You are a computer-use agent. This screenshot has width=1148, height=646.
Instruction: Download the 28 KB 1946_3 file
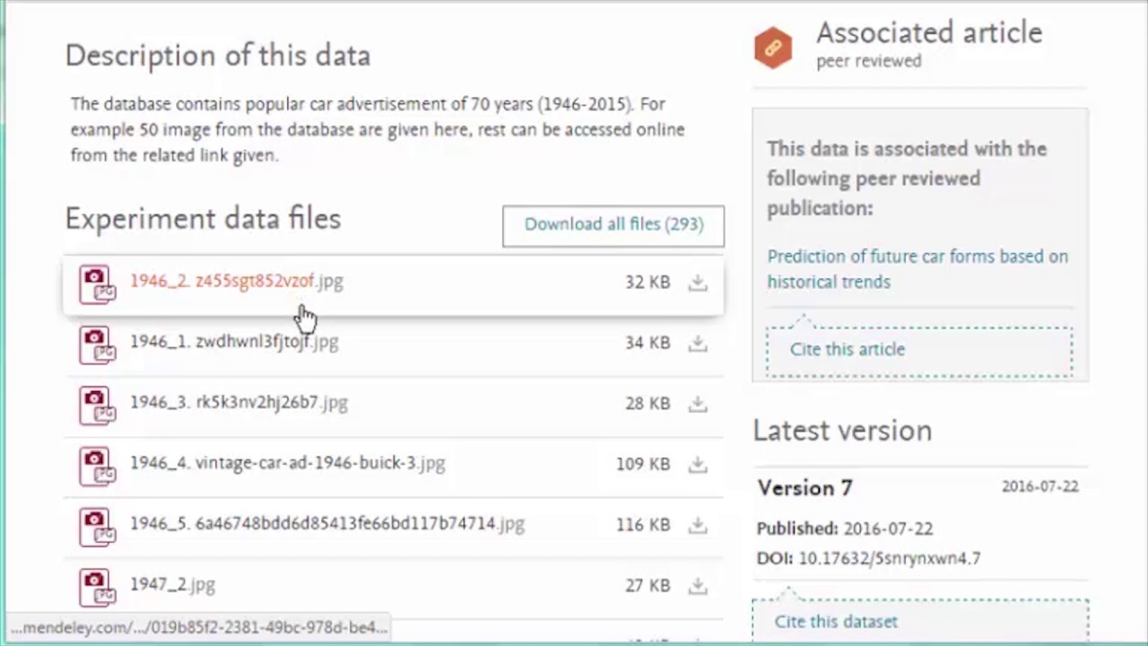click(697, 404)
